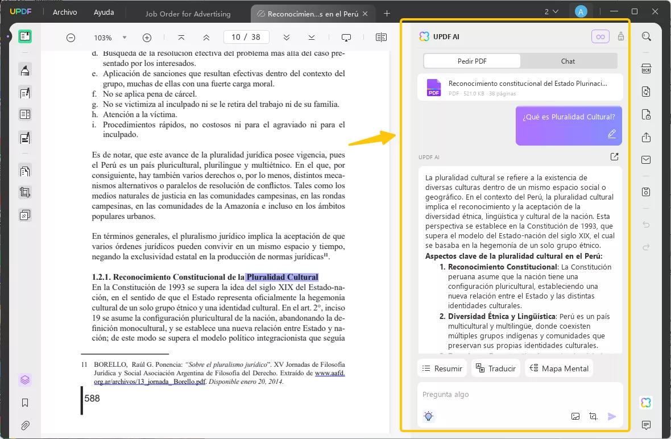Viewport: 671px width, 439px height.
Task: Open the user account avatar A
Action: 581,12
